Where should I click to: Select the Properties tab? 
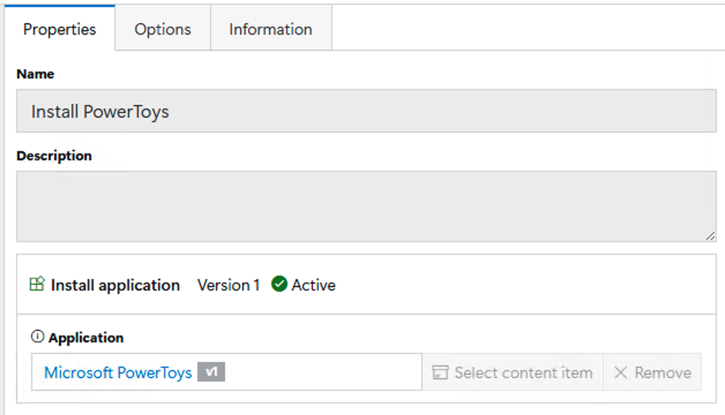(59, 29)
